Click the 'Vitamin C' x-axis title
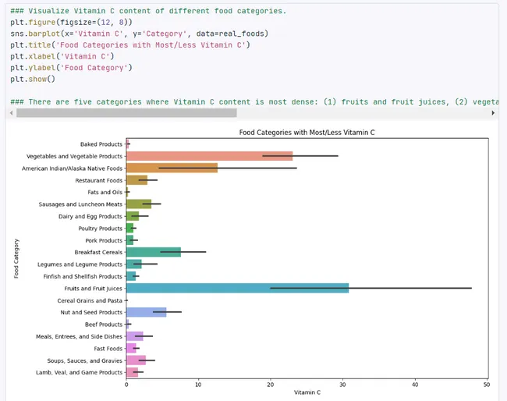This screenshot has height=401, width=507. (307, 392)
